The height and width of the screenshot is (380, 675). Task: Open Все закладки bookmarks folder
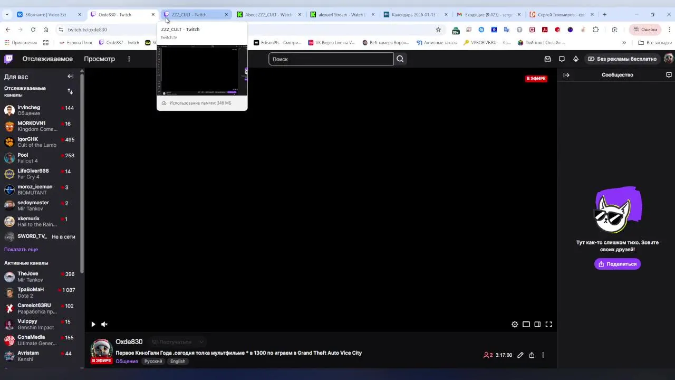pos(654,43)
